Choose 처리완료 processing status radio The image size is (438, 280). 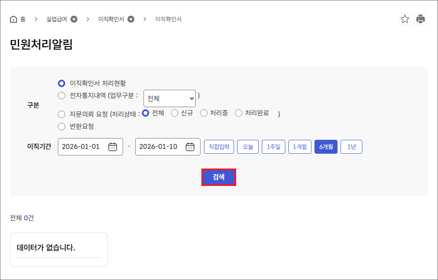pyautogui.click(x=238, y=113)
